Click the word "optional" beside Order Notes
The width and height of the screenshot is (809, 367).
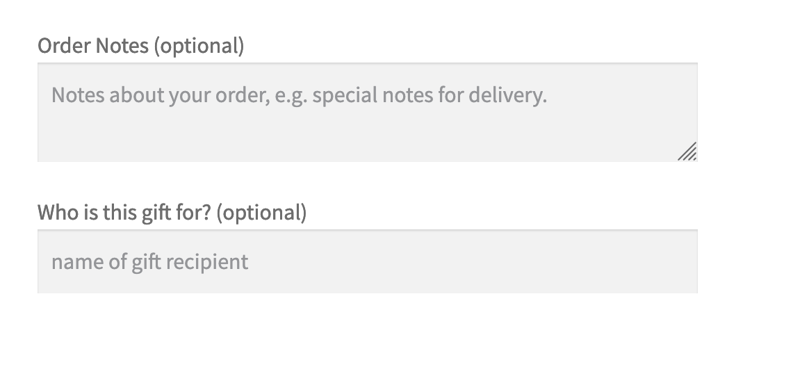click(199, 47)
